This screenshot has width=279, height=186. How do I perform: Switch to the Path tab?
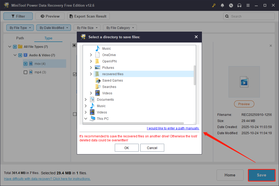click(x=20, y=38)
